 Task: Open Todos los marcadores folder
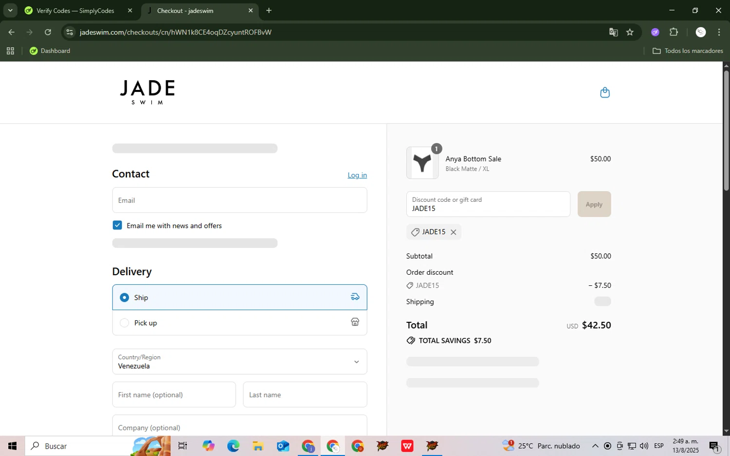pyautogui.click(x=688, y=51)
